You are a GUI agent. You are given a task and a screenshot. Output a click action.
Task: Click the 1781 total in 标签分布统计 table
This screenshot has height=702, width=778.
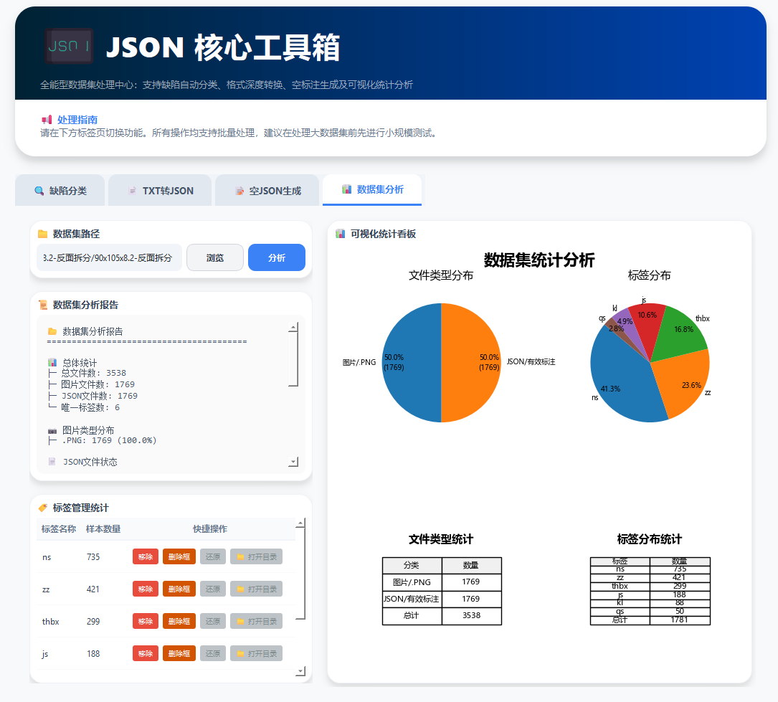tap(679, 620)
